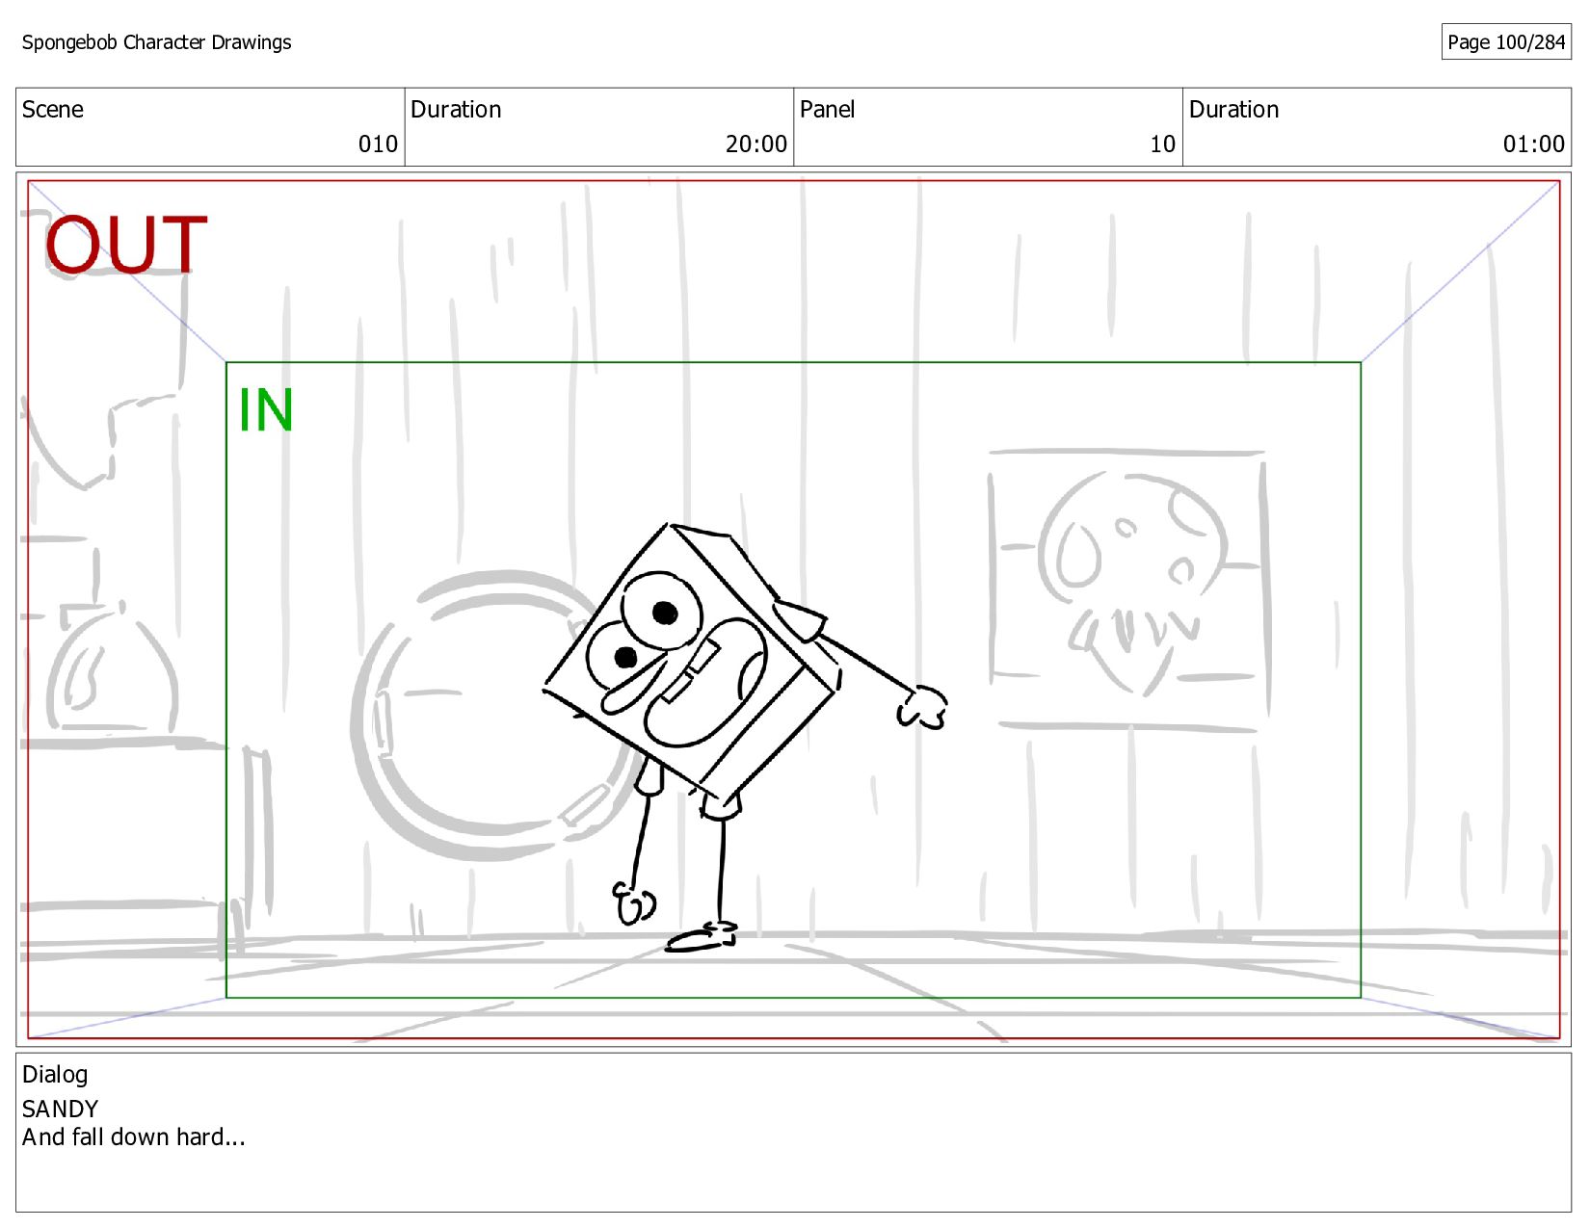The width and height of the screenshot is (1590, 1228).
Task: Click the panel duration value '01:00'
Action: click(1534, 144)
